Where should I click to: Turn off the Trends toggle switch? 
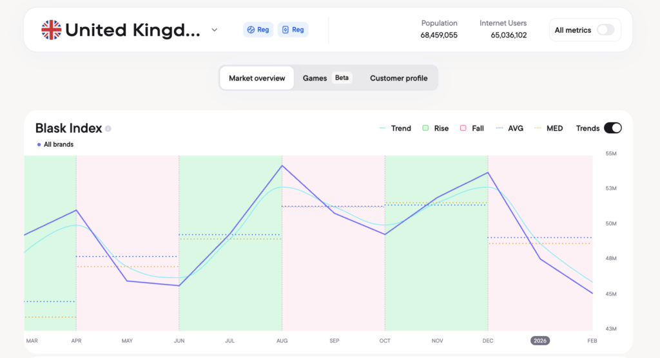pos(612,128)
